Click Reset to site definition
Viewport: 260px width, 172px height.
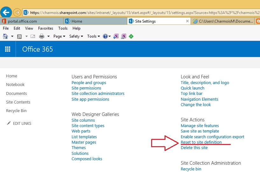(x=201, y=142)
